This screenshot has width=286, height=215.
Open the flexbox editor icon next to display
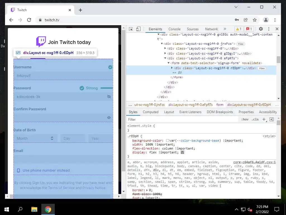point(182,152)
